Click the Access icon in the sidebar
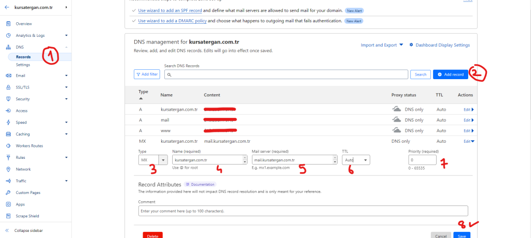 pyautogui.click(x=8, y=111)
